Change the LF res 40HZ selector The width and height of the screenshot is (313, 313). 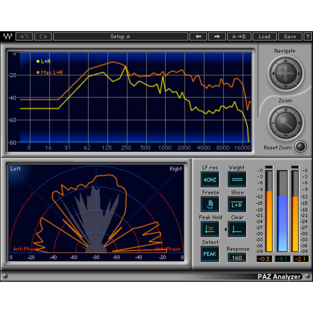point(210,179)
